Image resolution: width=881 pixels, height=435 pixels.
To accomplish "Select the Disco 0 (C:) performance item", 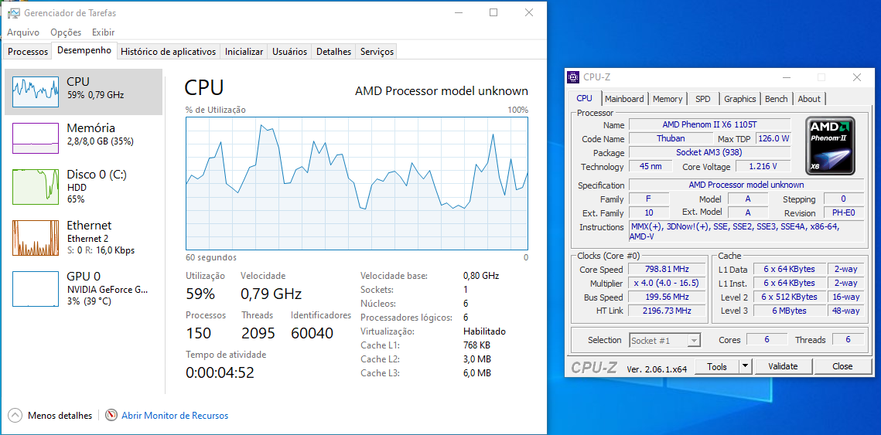I will [x=84, y=186].
